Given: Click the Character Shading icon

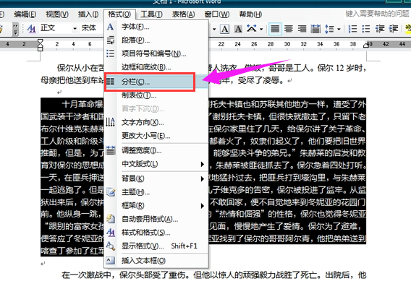Looking at the screenshot, I should (238, 29).
